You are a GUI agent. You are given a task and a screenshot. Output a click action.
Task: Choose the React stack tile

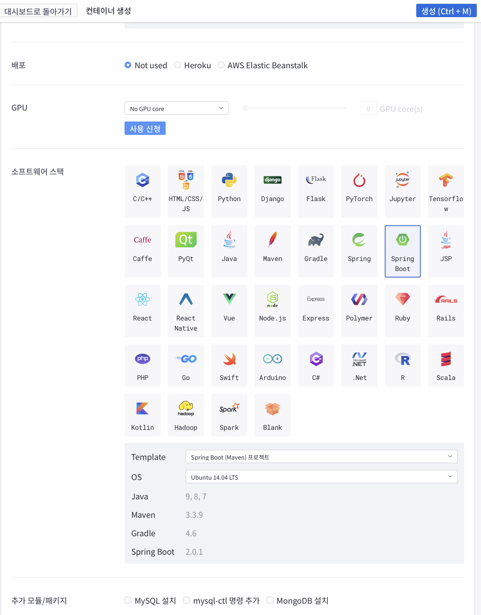click(143, 311)
